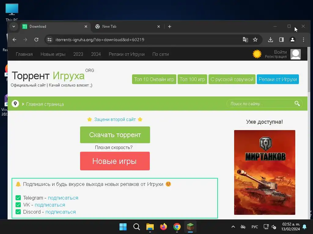Click the browser forward arrow

25,40
